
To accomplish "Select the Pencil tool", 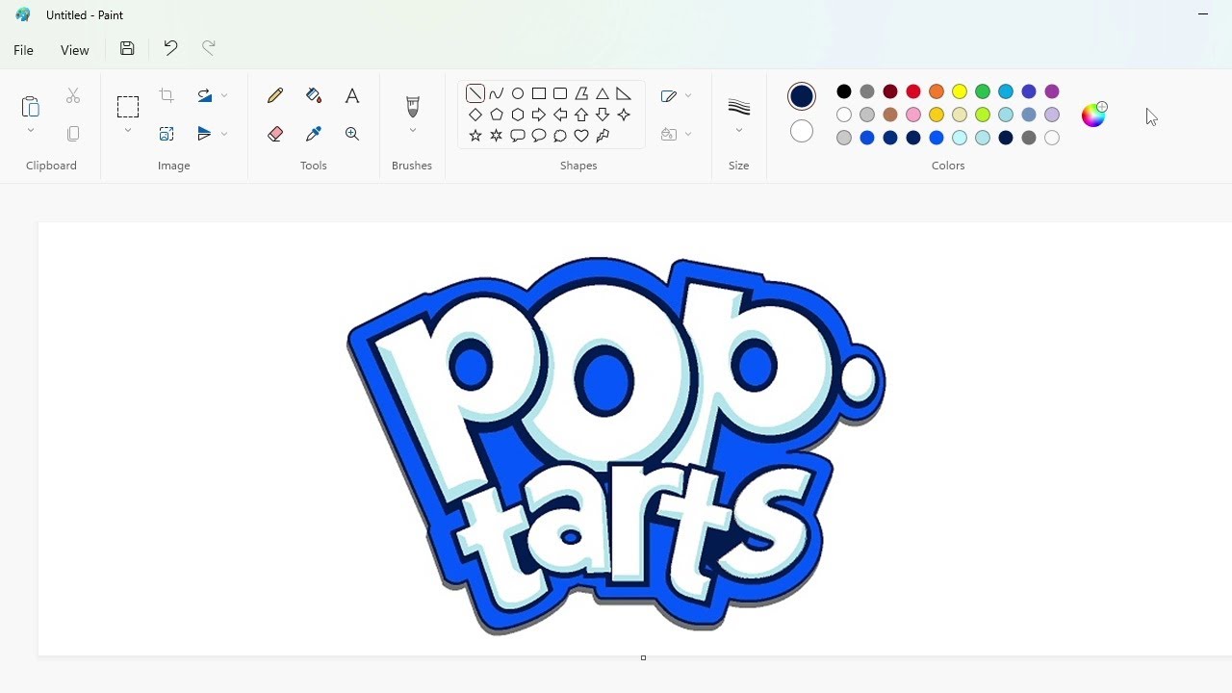I will click(x=275, y=95).
